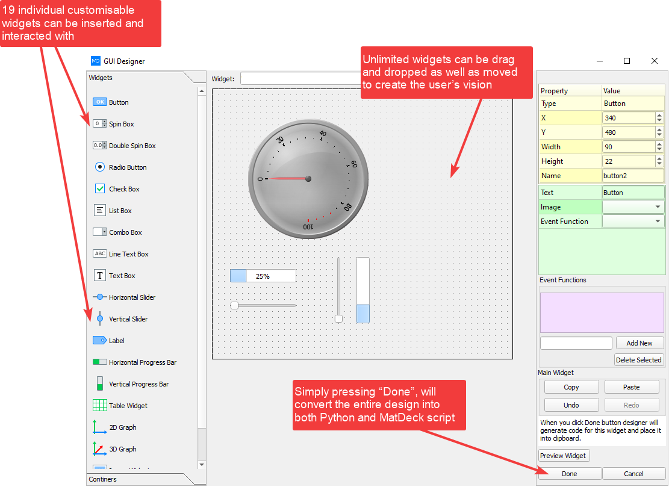Screen dimensions: 669x487
Task: Pick the Label widget icon
Action: (100, 341)
